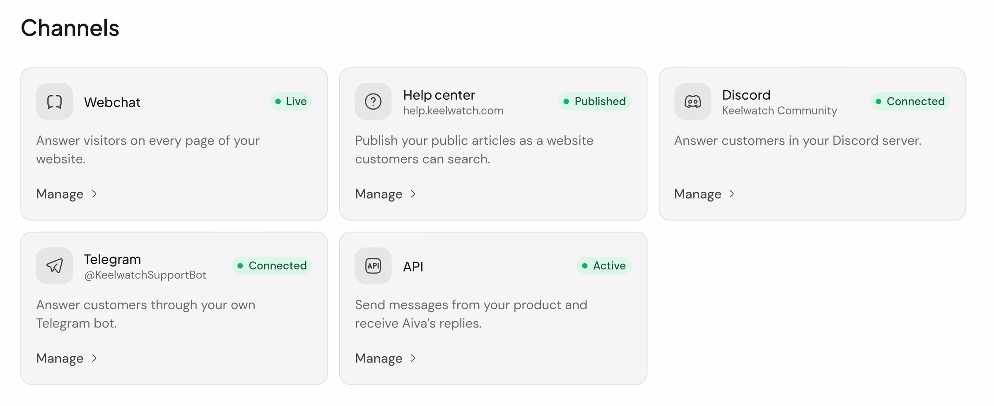The height and width of the screenshot is (406, 994).
Task: Click the Telegram paper plane icon
Action: [x=54, y=266]
